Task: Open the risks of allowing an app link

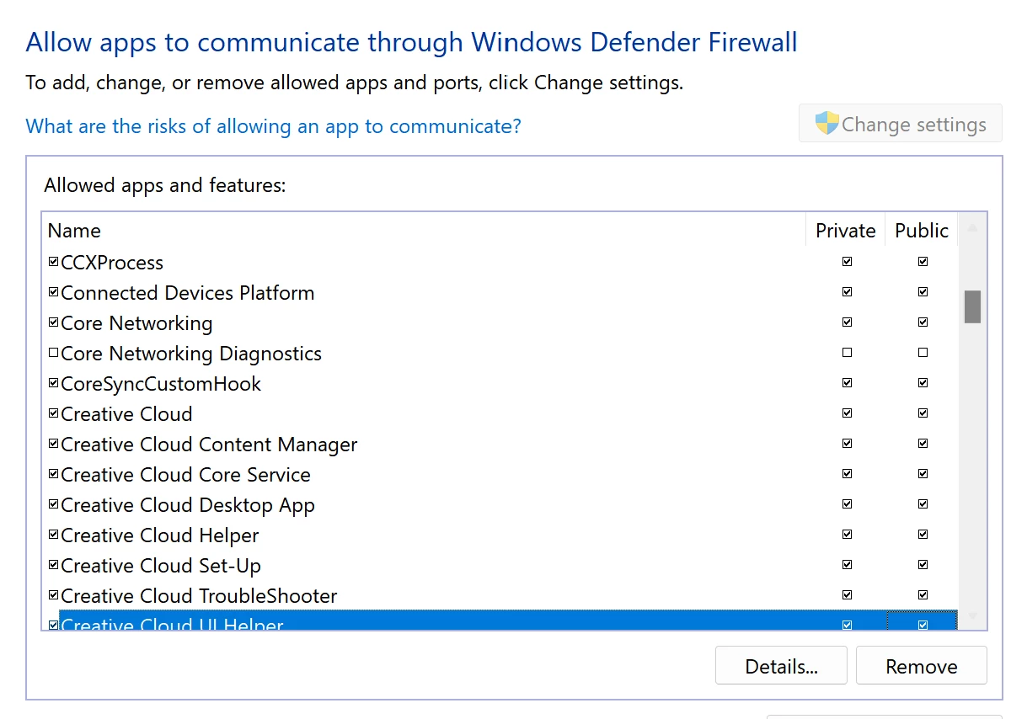Action: pyautogui.click(x=274, y=126)
